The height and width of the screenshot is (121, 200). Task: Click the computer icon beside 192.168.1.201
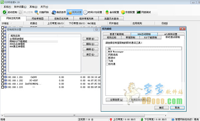(x=6, y=77)
